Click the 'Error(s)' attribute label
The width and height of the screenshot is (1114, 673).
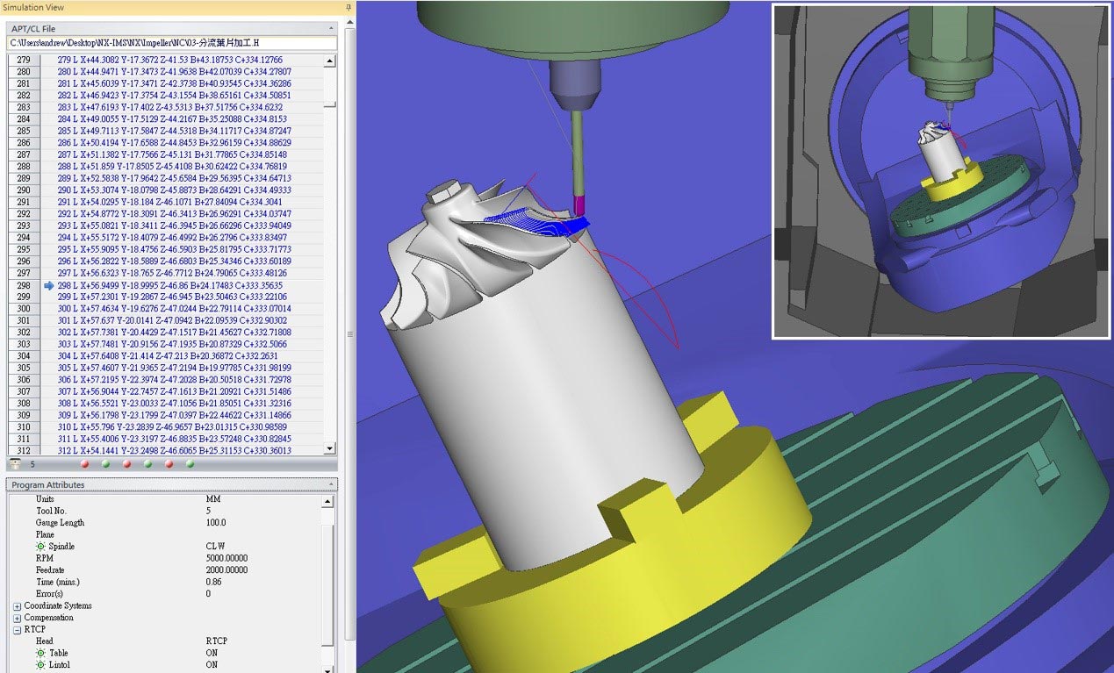tap(50, 594)
